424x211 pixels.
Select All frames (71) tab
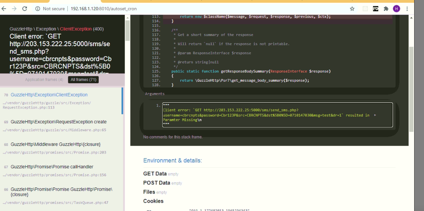84,79
